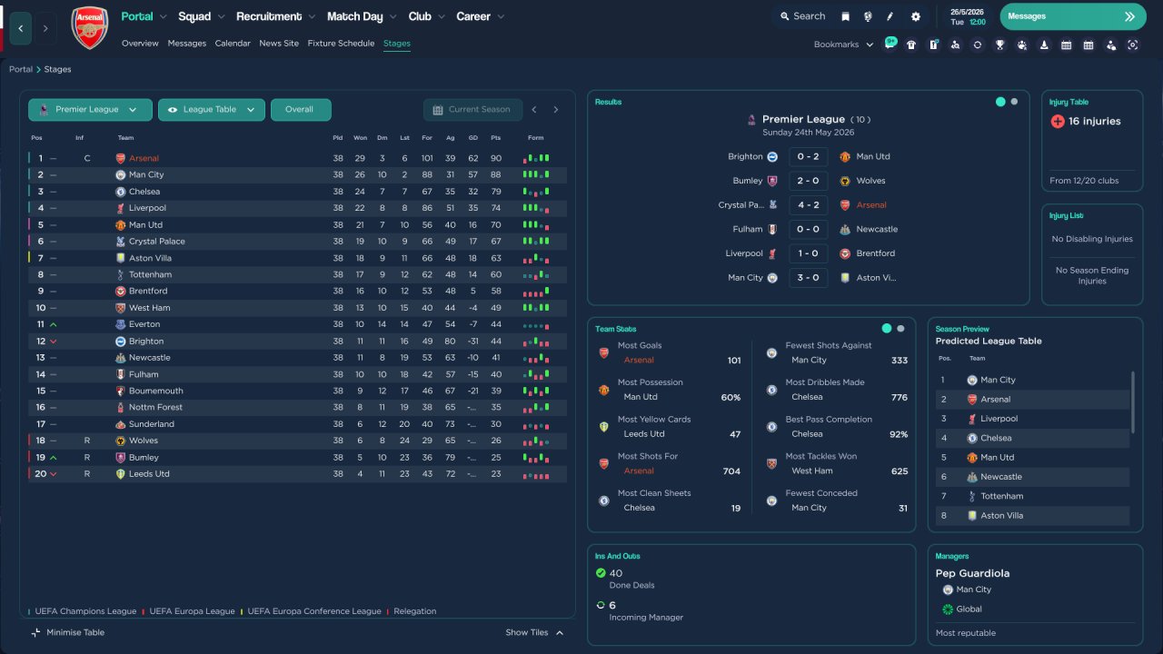Click the Overall button
This screenshot has height=654, width=1163.
click(x=300, y=110)
